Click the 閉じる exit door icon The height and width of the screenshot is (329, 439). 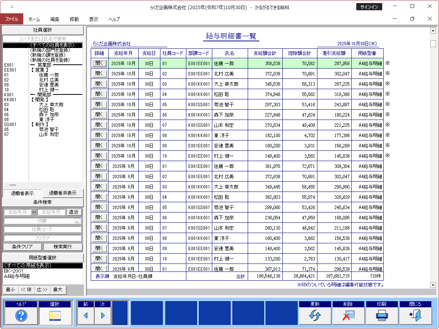click(x=415, y=315)
